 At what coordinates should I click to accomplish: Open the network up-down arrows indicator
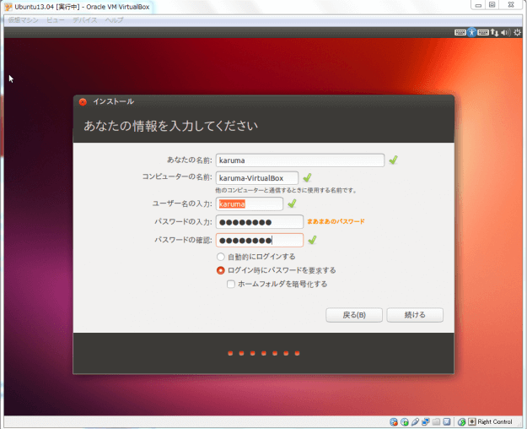coord(494,32)
